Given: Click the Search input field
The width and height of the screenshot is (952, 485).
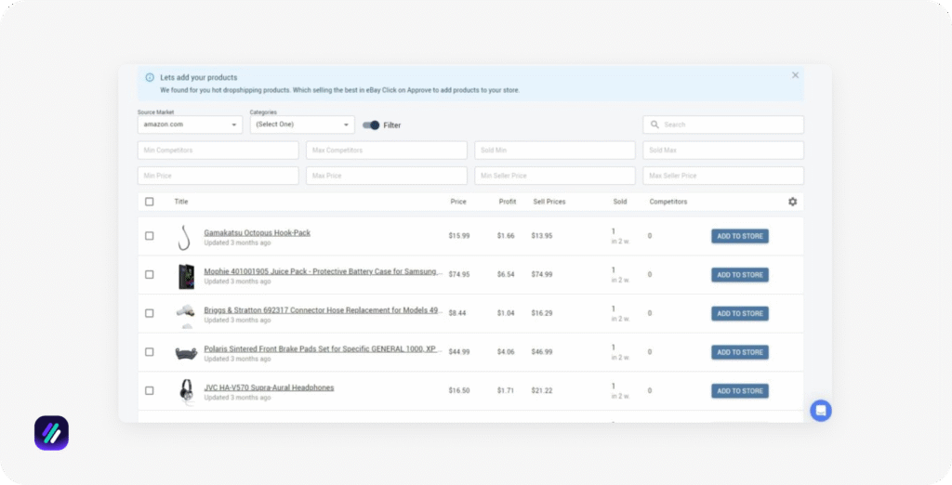Looking at the screenshot, I should click(x=723, y=125).
